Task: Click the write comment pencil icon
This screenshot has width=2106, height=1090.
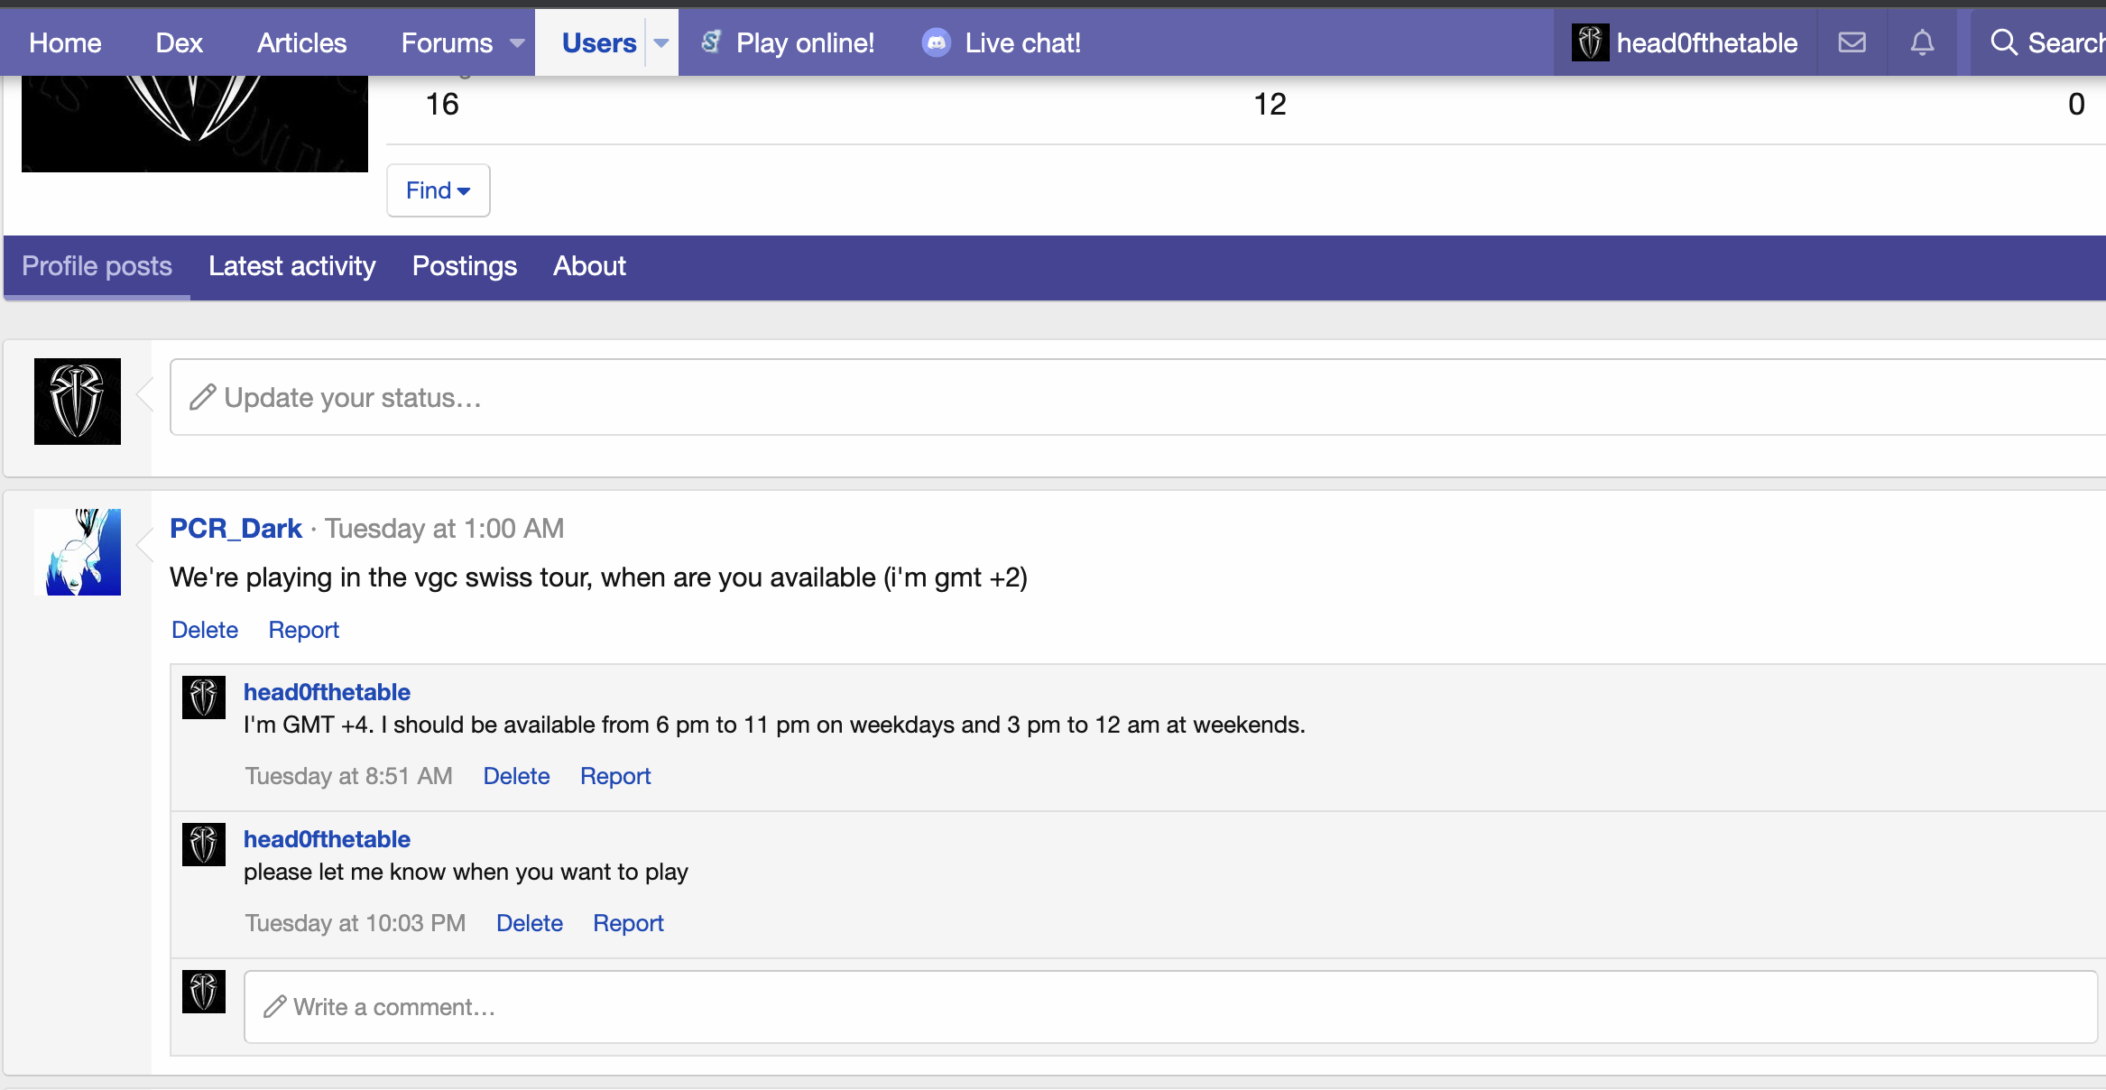Action: click(275, 1005)
